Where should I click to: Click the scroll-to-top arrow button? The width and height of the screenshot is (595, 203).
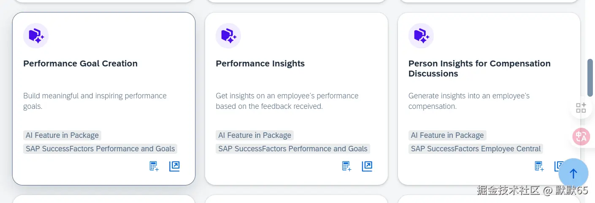pyautogui.click(x=573, y=173)
